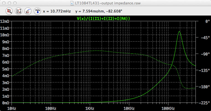This screenshot has height=111, width=211.
Task: Click the 4mΩ left axis label
Action: coord(6,76)
